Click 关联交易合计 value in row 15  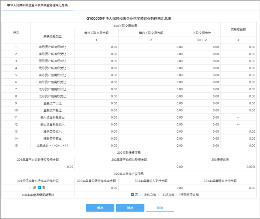[202, 146]
